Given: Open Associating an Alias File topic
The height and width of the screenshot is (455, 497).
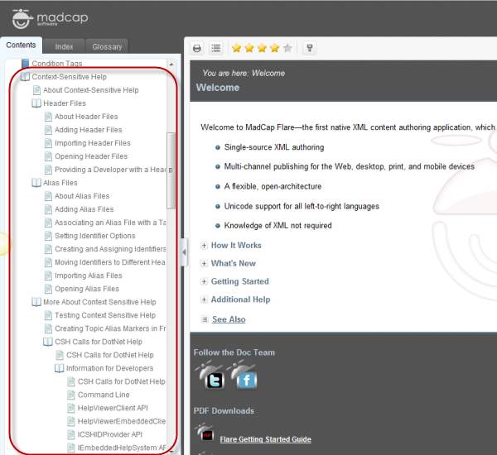Looking at the screenshot, I should 110,223.
